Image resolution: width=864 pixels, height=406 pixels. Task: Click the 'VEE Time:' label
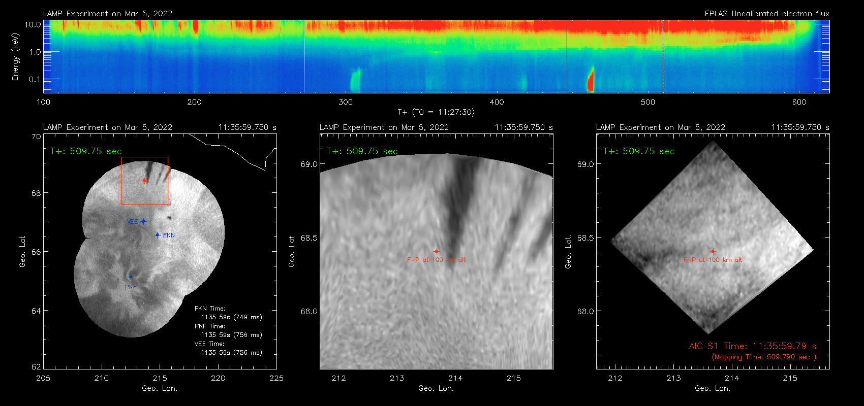tap(210, 344)
